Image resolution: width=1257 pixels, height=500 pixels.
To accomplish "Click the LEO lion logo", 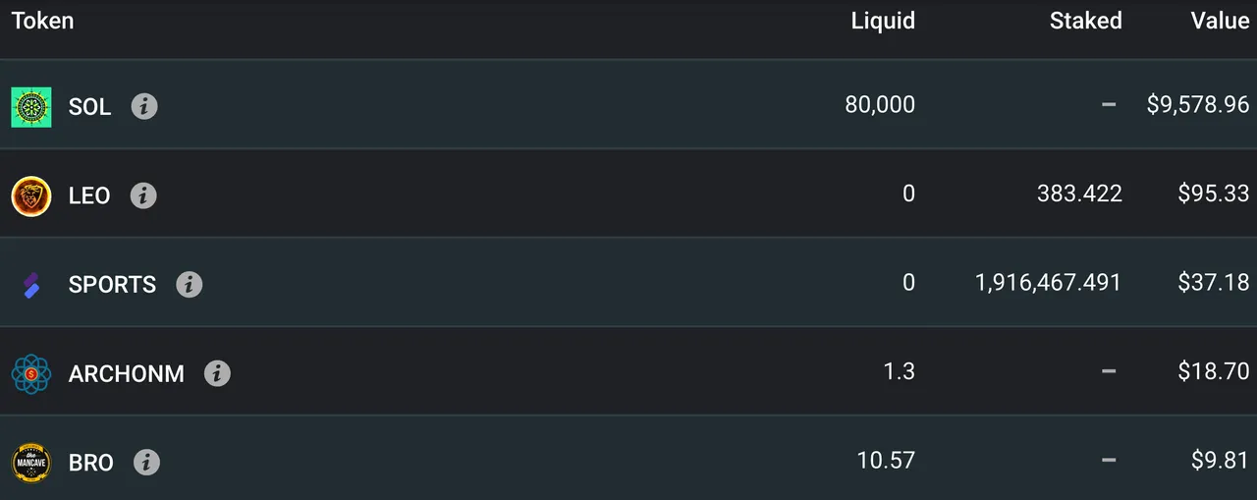I will pos(31,196).
